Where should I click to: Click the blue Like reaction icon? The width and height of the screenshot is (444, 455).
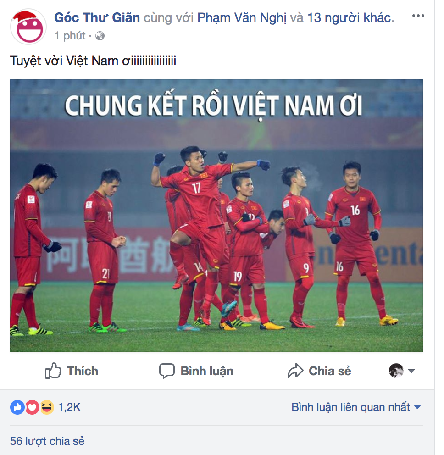coord(17,407)
